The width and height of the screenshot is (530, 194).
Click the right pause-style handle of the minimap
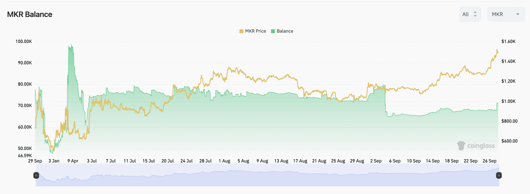(x=499, y=175)
